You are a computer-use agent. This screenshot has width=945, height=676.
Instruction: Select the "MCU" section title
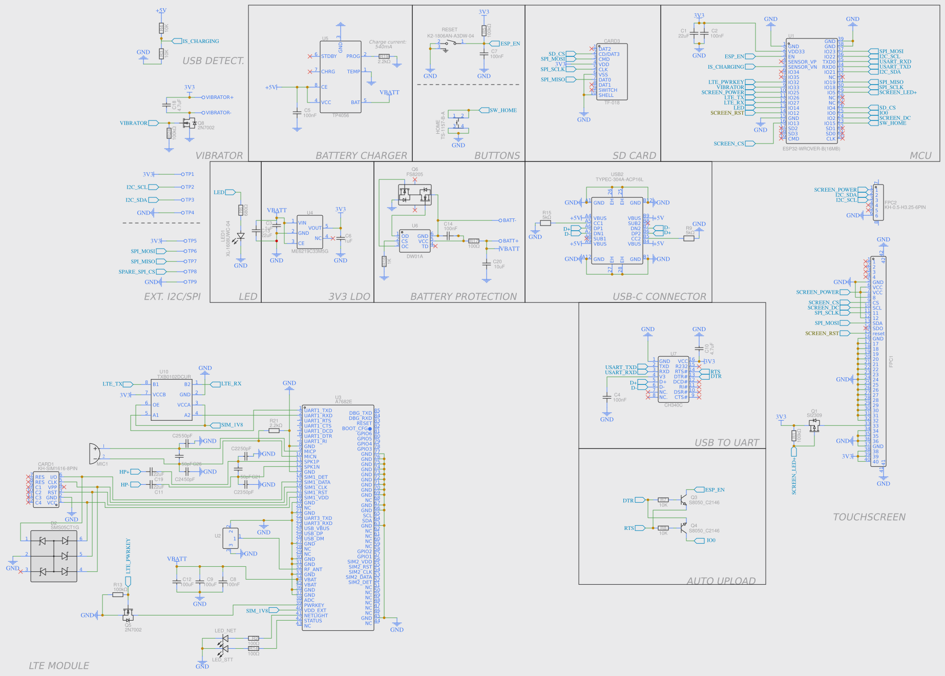pyautogui.click(x=920, y=156)
